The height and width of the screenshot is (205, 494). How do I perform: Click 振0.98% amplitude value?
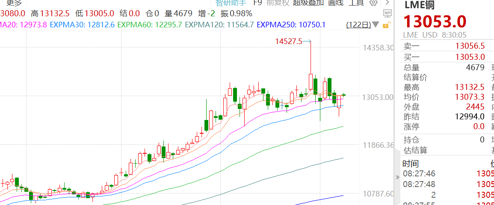click(x=237, y=14)
